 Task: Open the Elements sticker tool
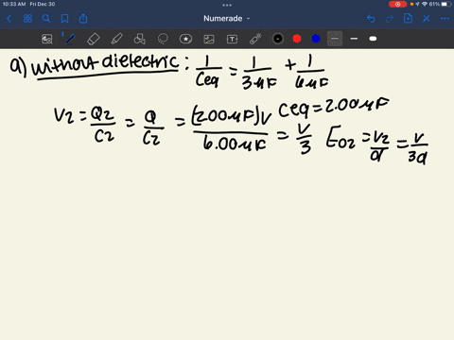(x=185, y=39)
